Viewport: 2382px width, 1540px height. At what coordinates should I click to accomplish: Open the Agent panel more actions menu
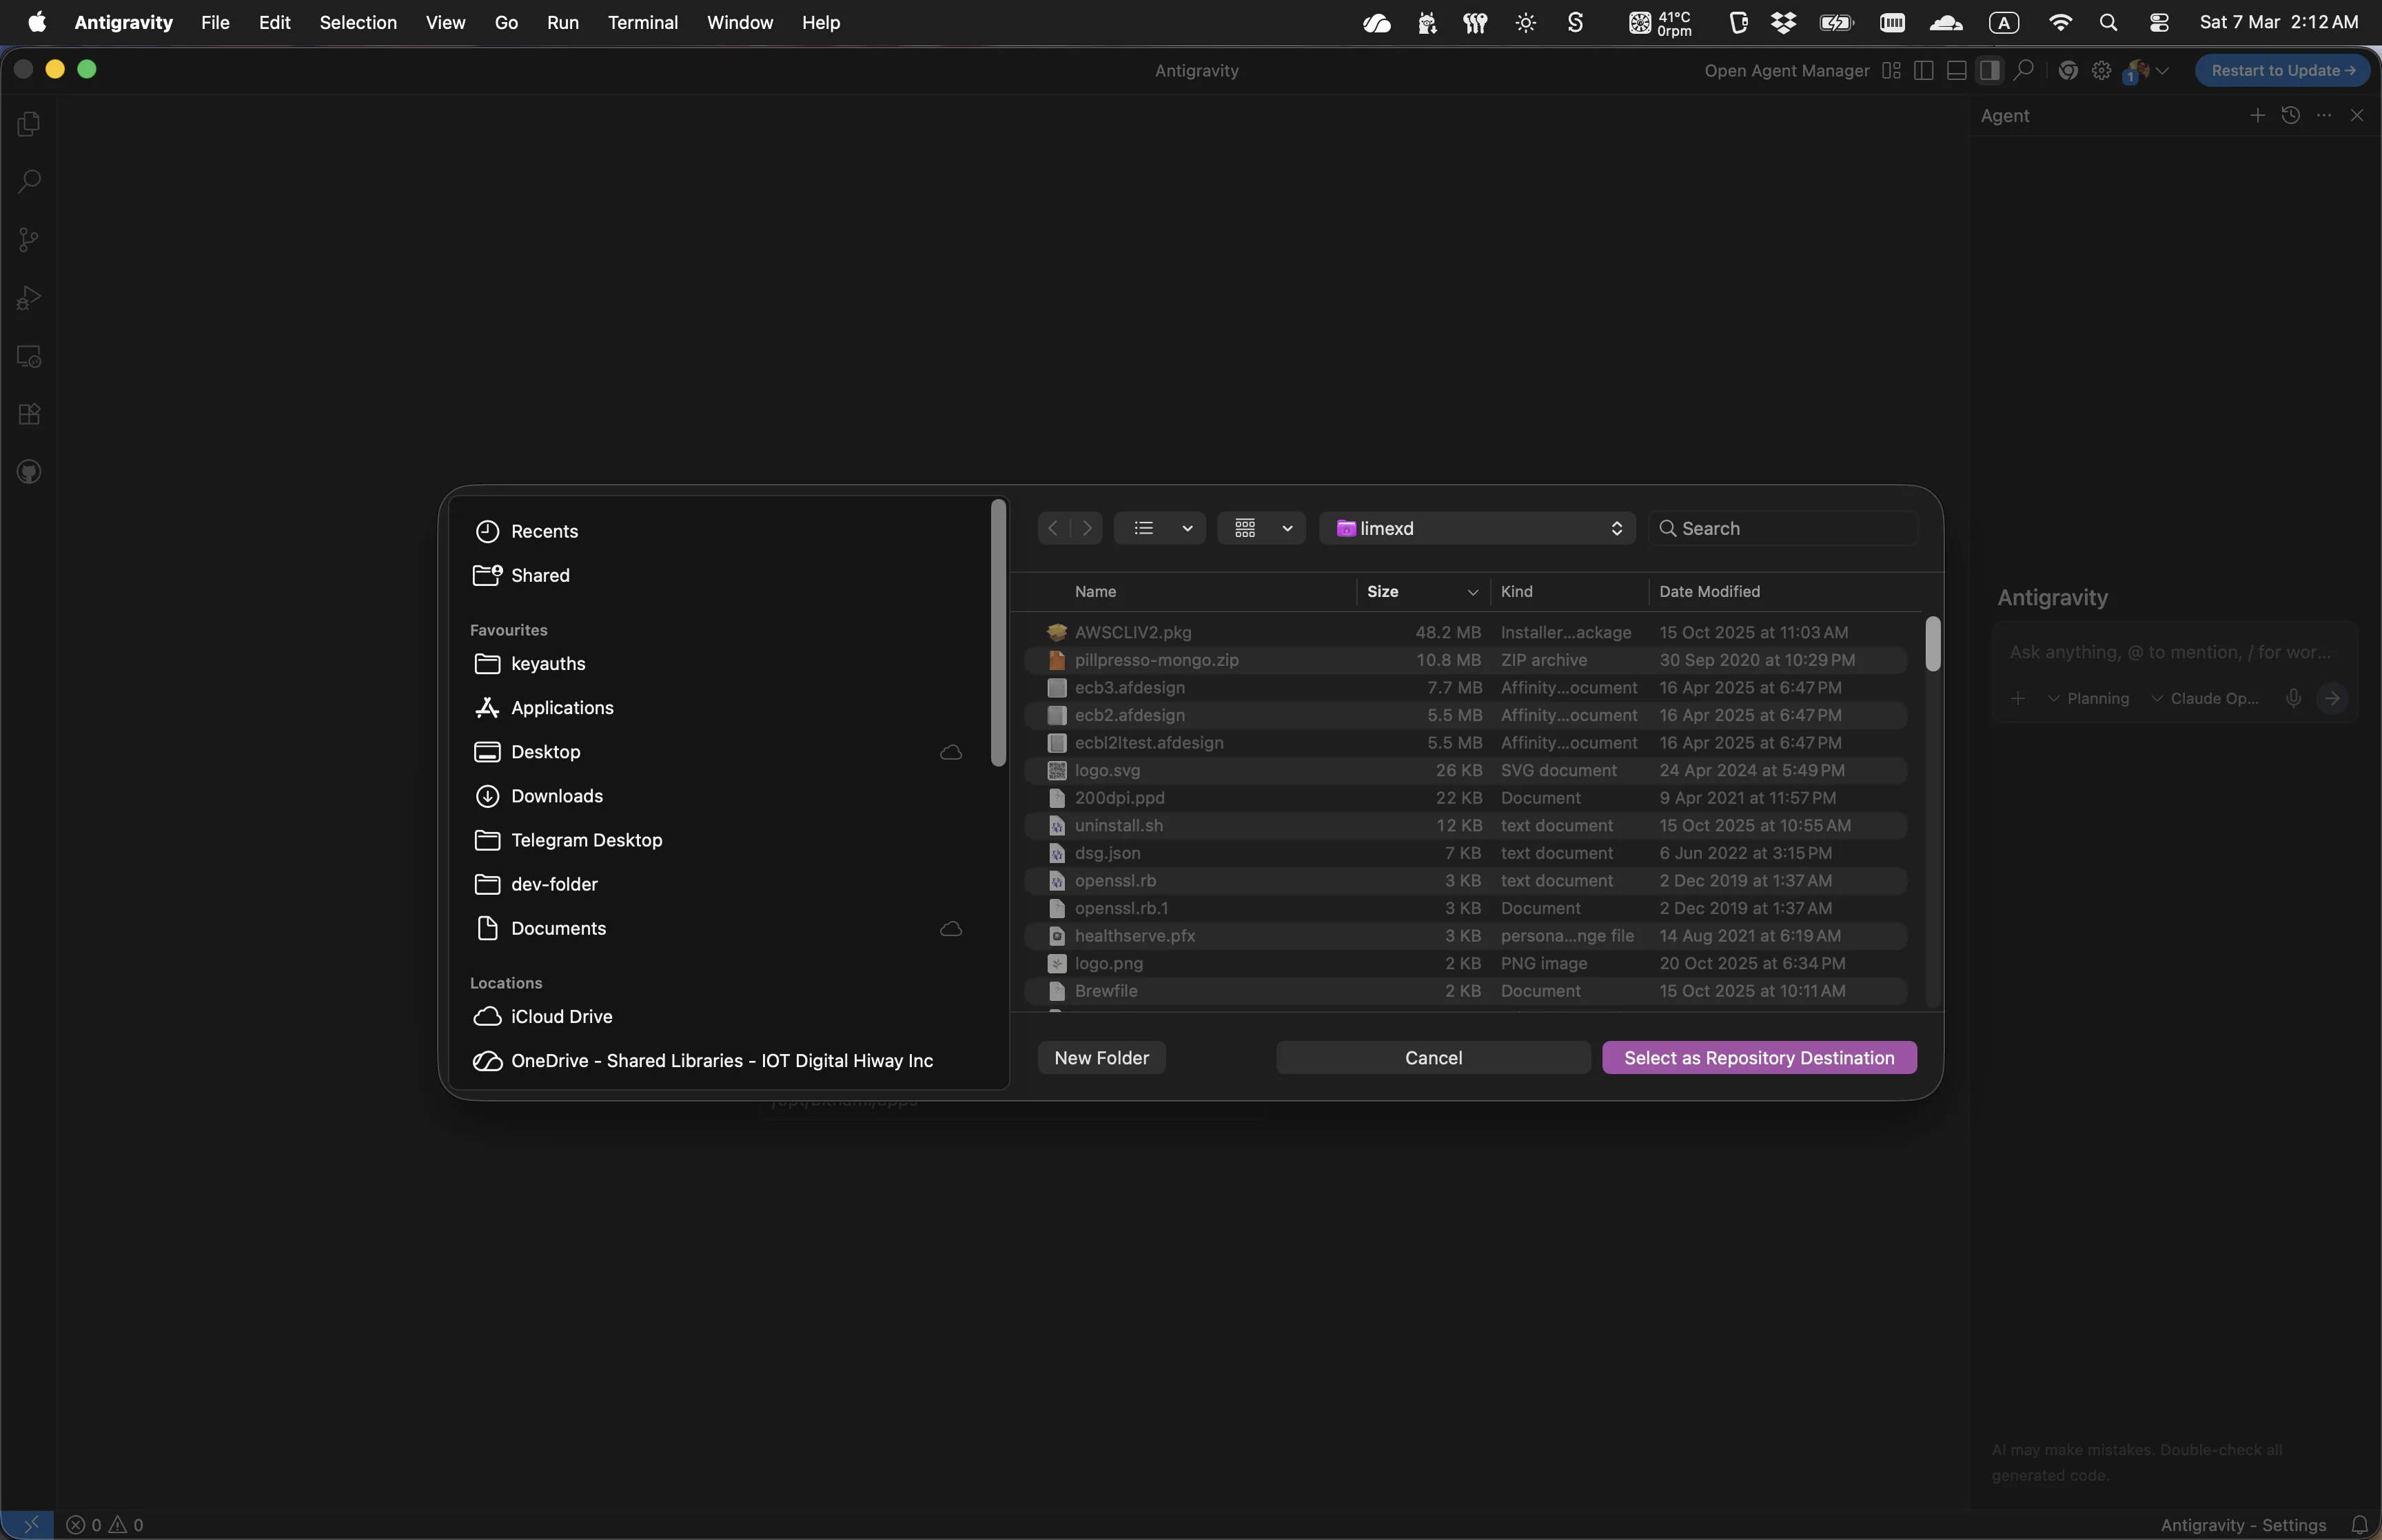[x=2324, y=115]
